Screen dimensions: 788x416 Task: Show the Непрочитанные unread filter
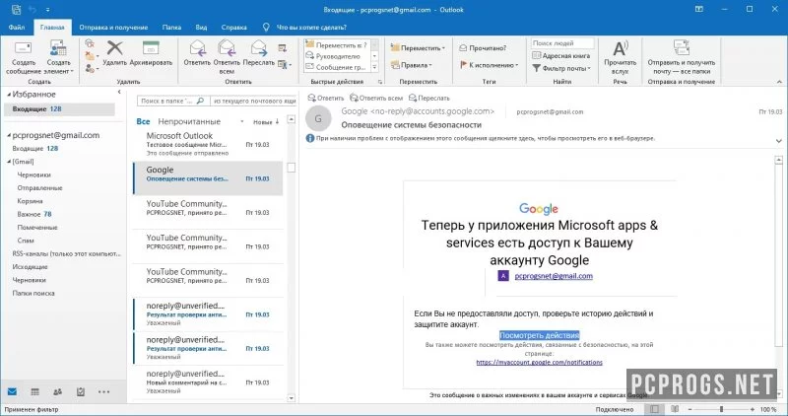189,121
